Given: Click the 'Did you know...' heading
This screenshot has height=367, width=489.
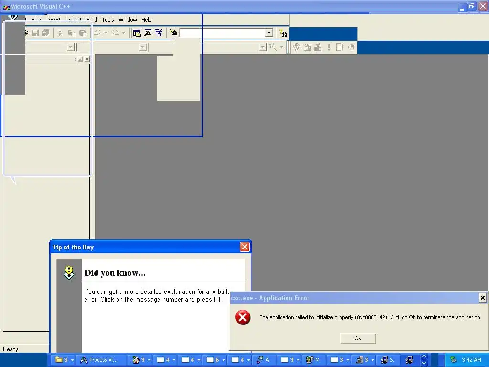Looking at the screenshot, I should [115, 273].
